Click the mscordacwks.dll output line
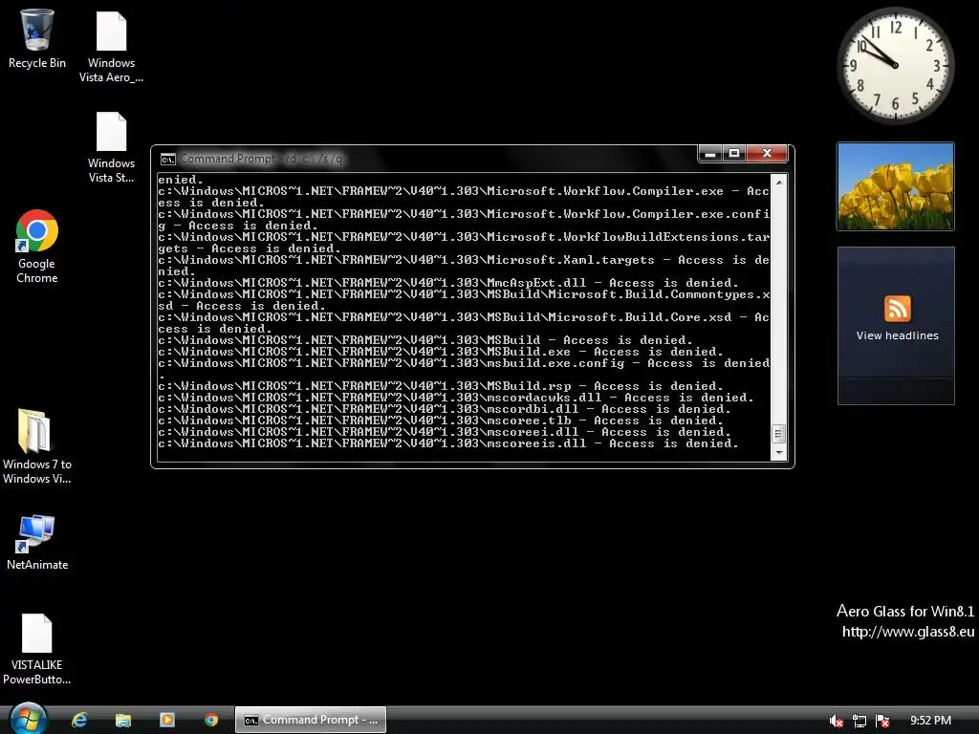Screen dimensions: 979x734 click(x=456, y=398)
